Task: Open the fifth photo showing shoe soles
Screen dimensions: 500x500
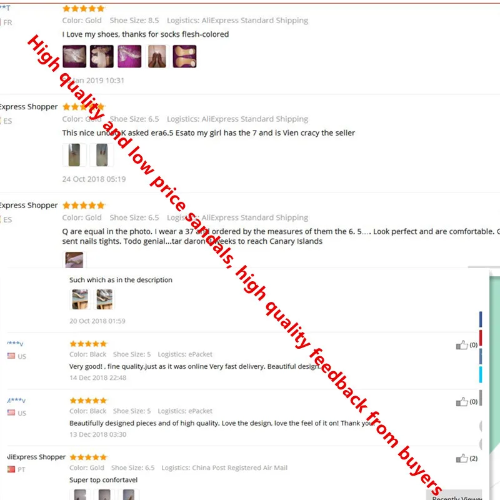Action: coord(184,56)
